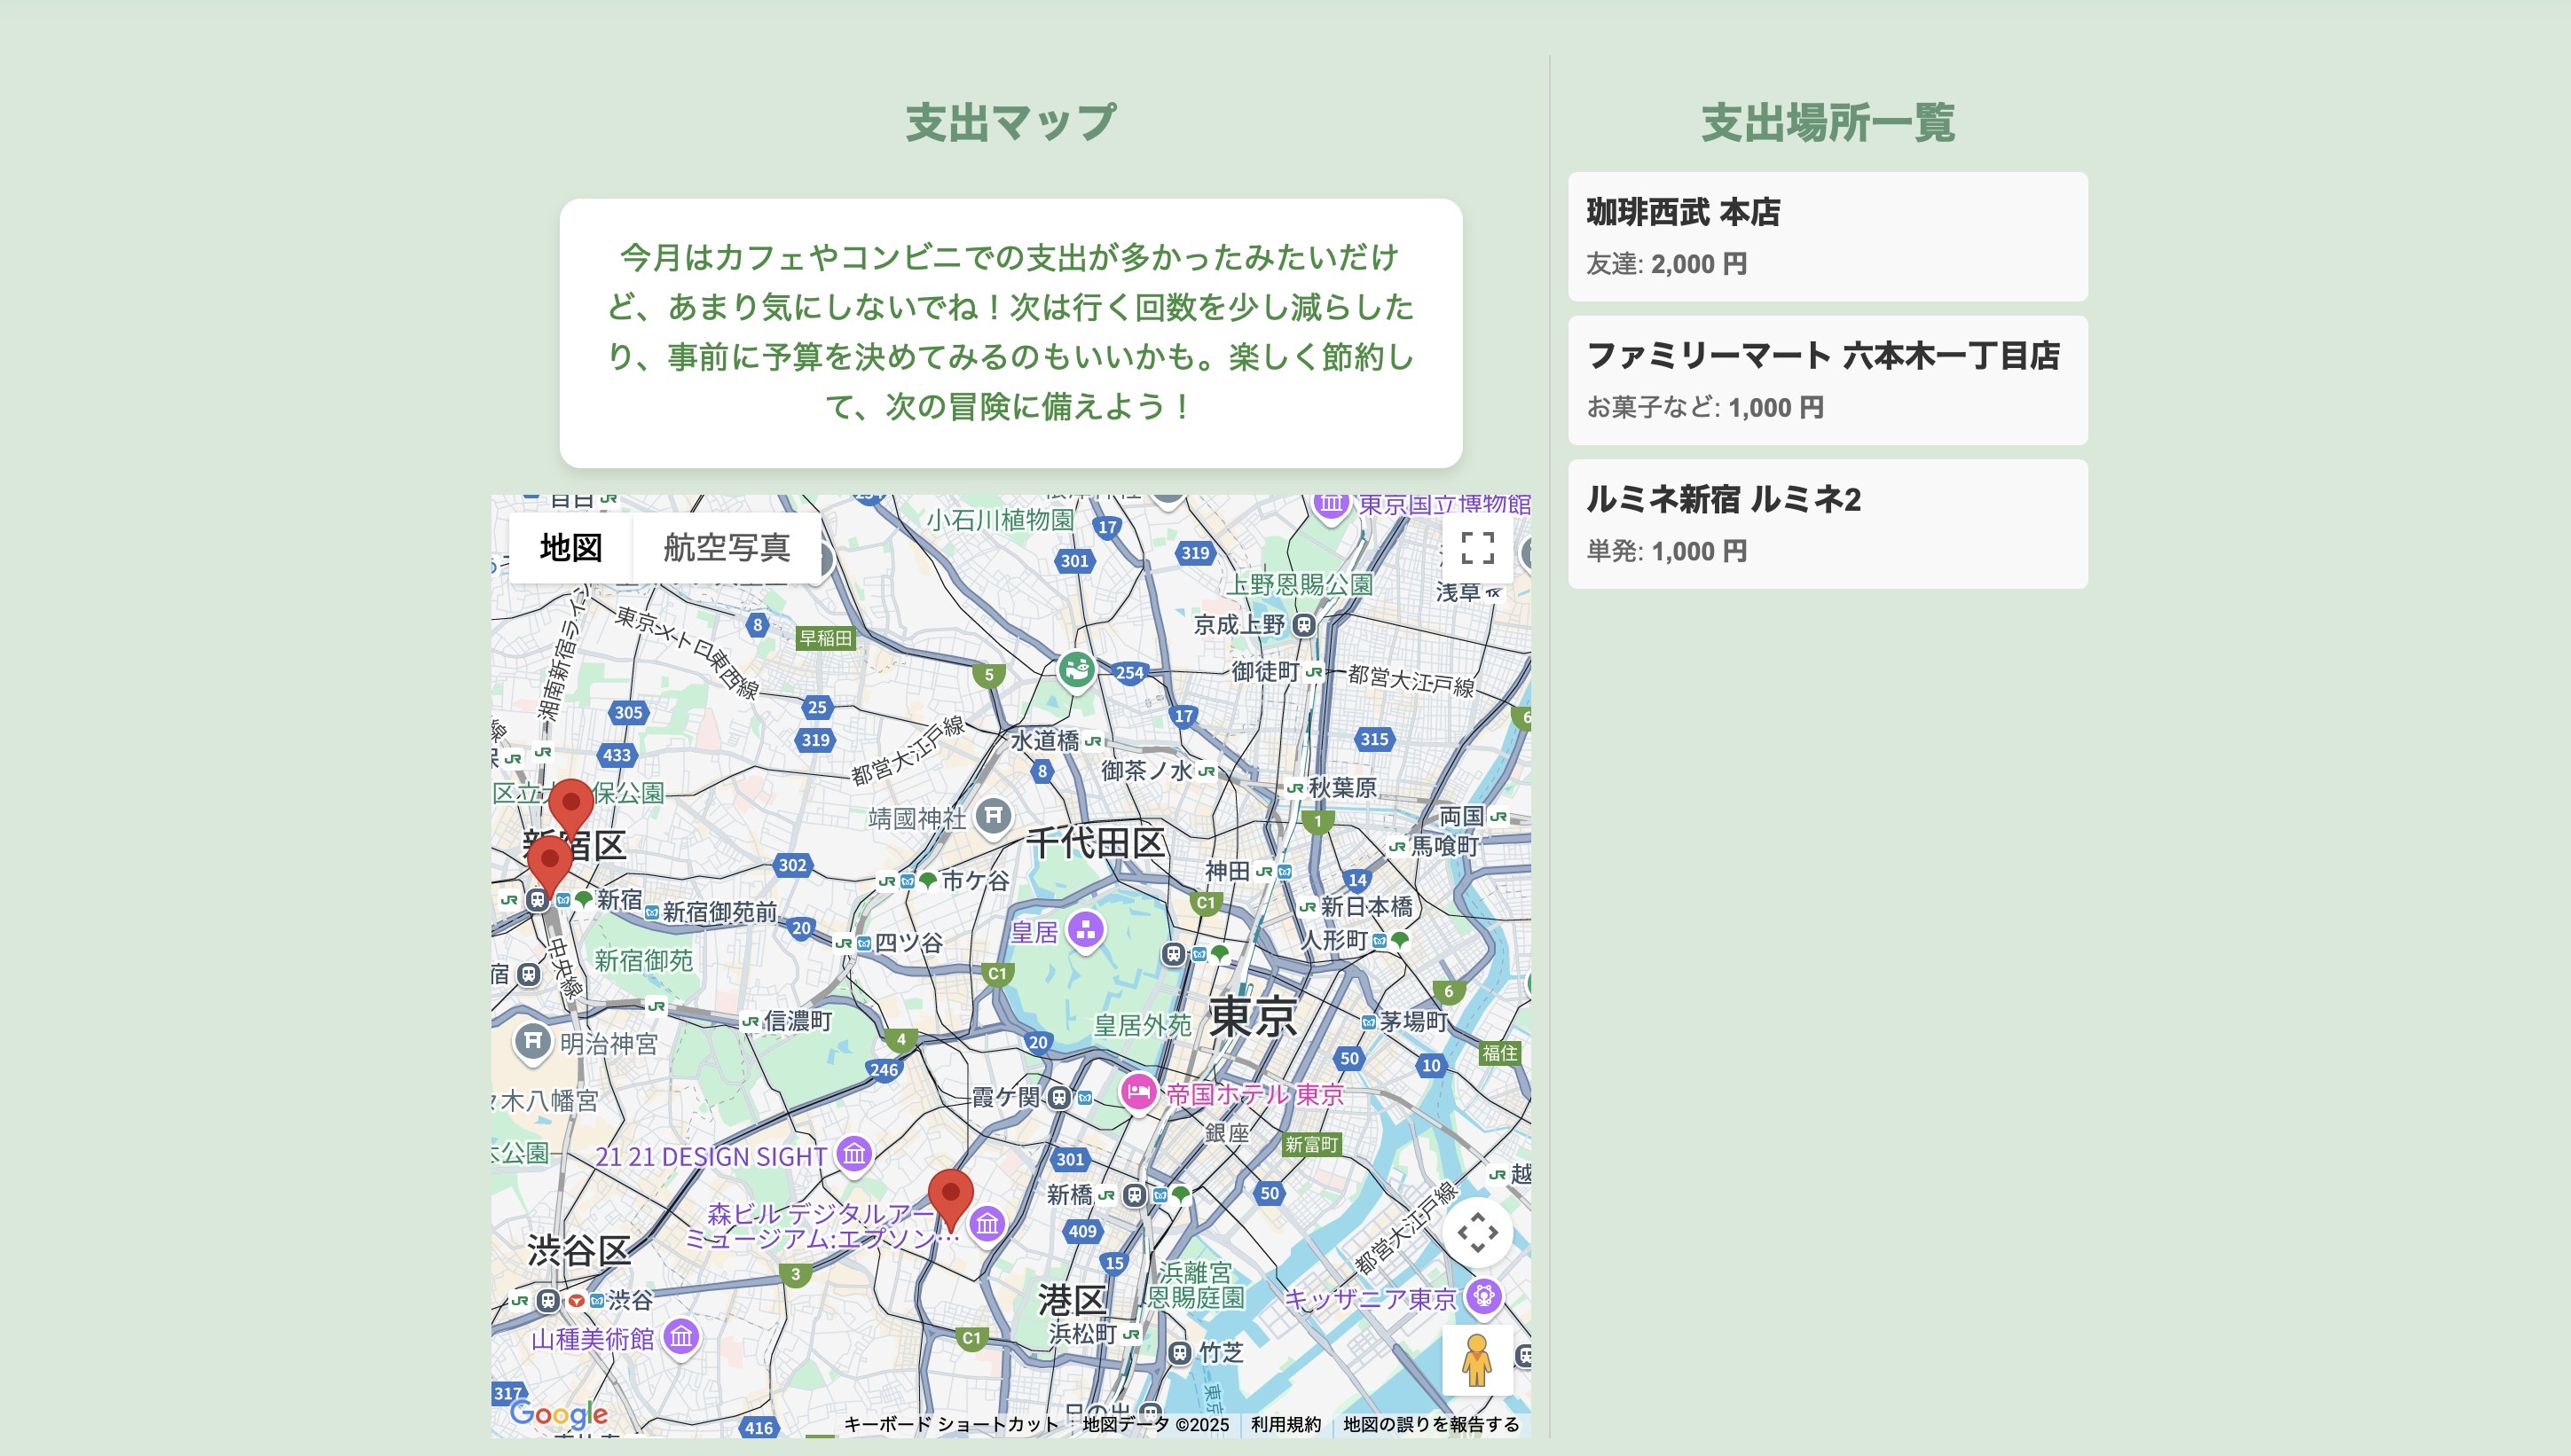Click 地図の誤りを報告する link
Image resolution: width=2571 pixels, height=1456 pixels.
[1431, 1424]
